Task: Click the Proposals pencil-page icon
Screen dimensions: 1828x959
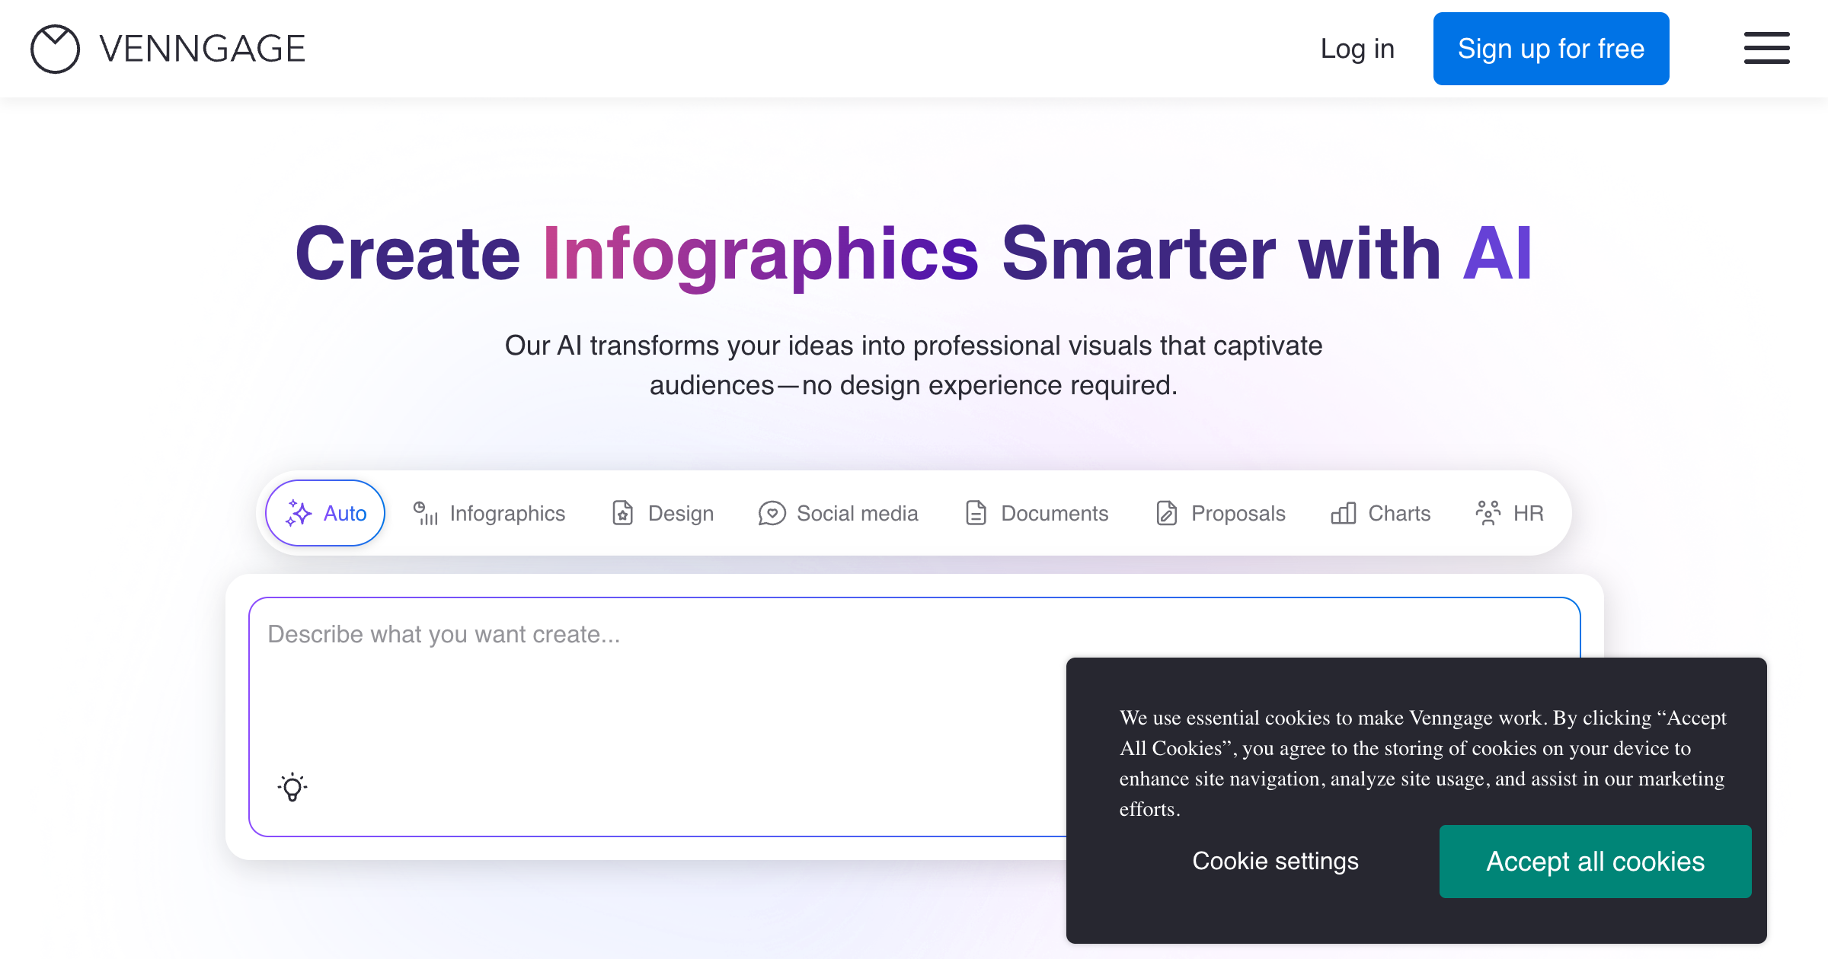Action: (1166, 513)
